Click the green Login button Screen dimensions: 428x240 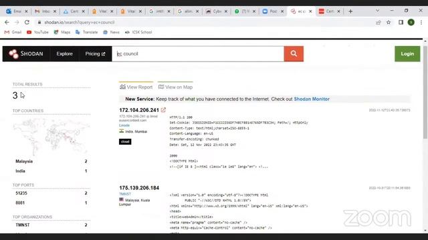click(407, 54)
